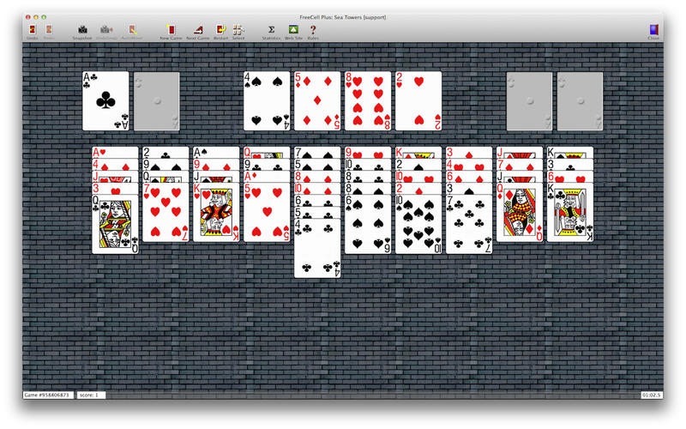This screenshot has width=686, height=429.
Task: Select the 5 of diamonds in top row
Action: coord(317,101)
